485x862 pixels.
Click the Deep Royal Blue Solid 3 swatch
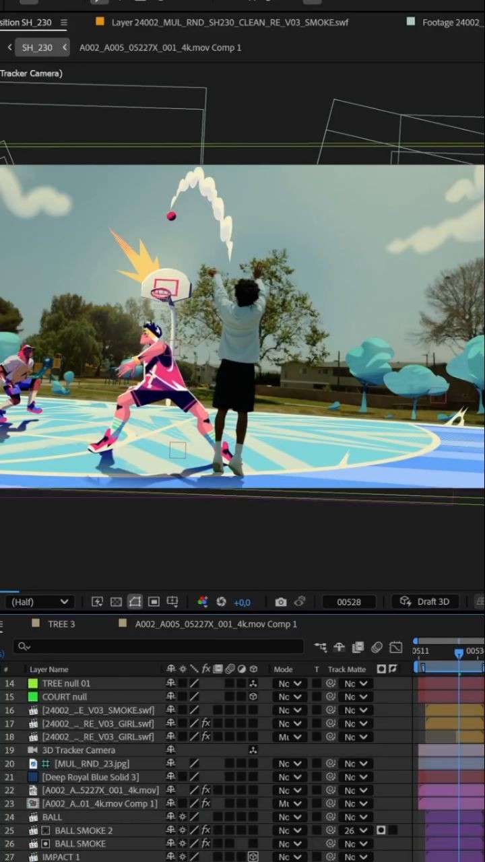[x=32, y=776]
